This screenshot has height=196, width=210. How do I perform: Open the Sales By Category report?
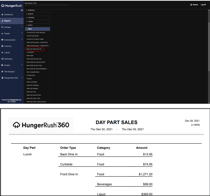pyautogui.click(x=33, y=85)
